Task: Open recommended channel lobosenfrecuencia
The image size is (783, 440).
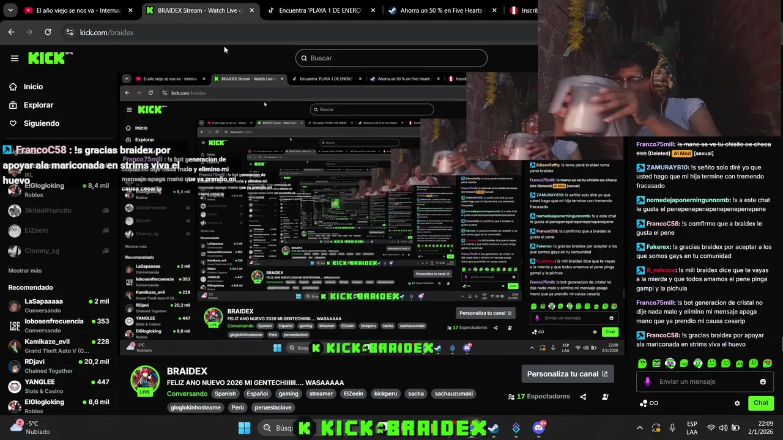Action: (58, 326)
